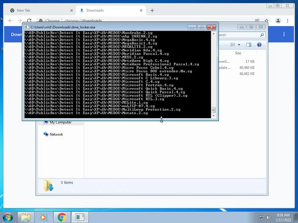The height and width of the screenshot is (223, 298).
Task: Bookmark this page with star icon
Action: point(267,21)
